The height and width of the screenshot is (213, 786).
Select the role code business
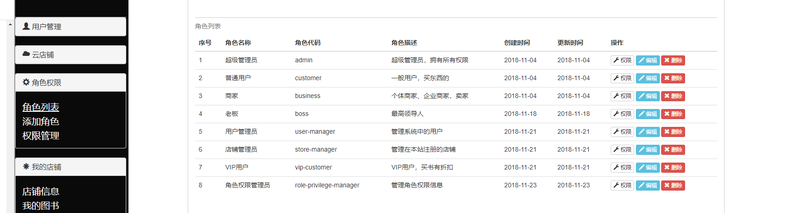tap(308, 96)
